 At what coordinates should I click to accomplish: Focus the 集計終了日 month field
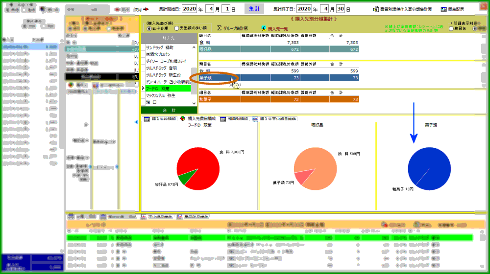[325, 9]
